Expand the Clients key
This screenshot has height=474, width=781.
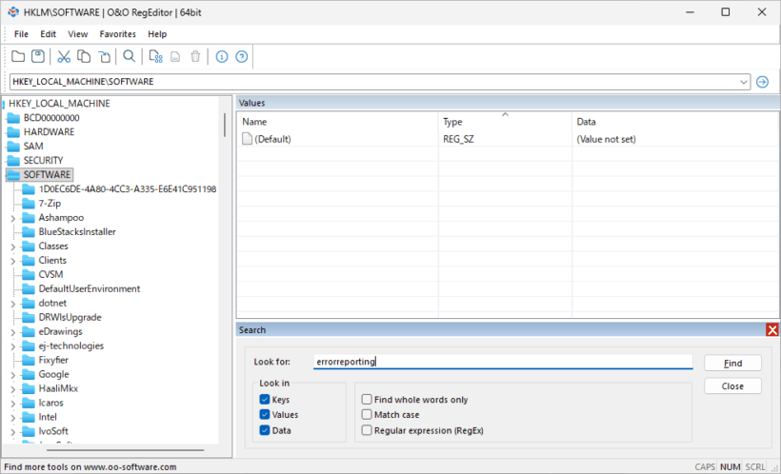pos(13,261)
